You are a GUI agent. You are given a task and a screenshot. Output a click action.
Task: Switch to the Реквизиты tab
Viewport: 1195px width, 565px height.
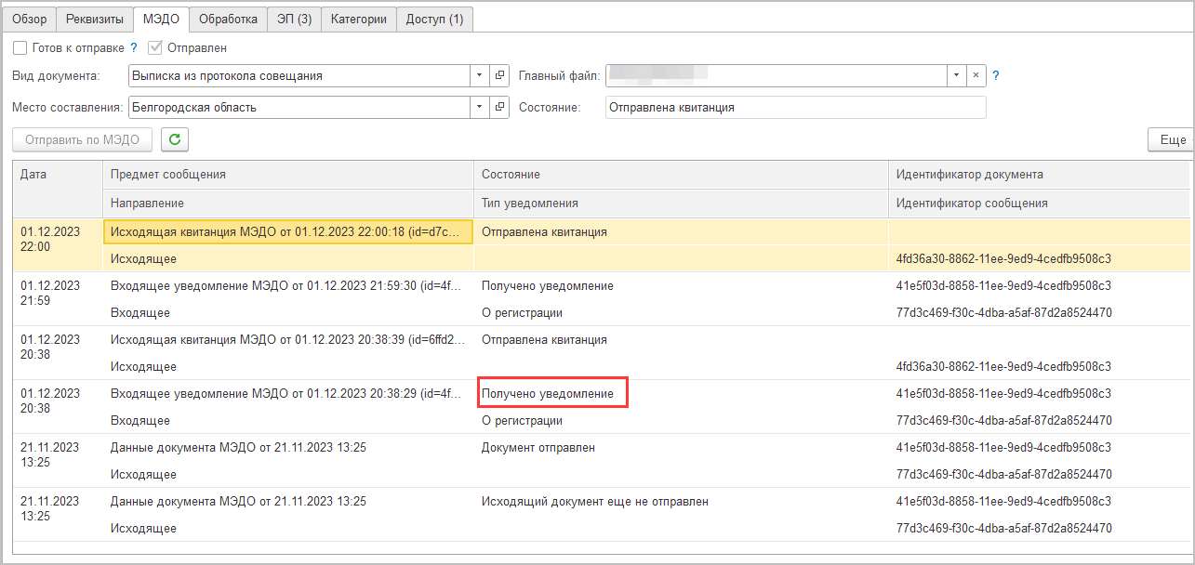coord(93,20)
